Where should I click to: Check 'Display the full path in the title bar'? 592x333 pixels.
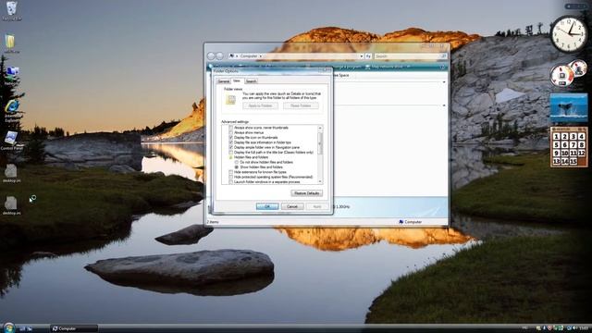230,153
